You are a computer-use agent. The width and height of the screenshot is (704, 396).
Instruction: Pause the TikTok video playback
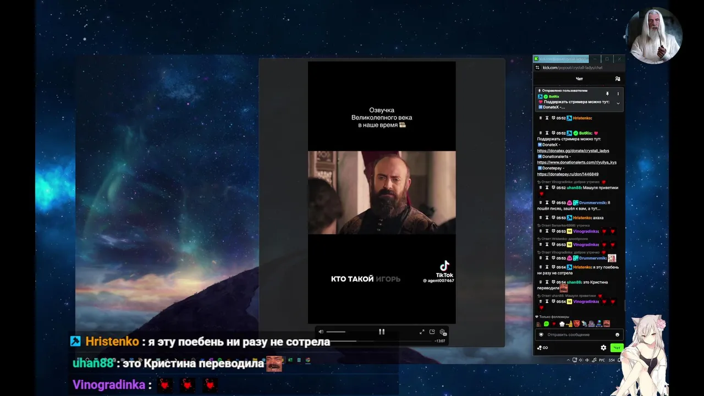click(x=382, y=332)
